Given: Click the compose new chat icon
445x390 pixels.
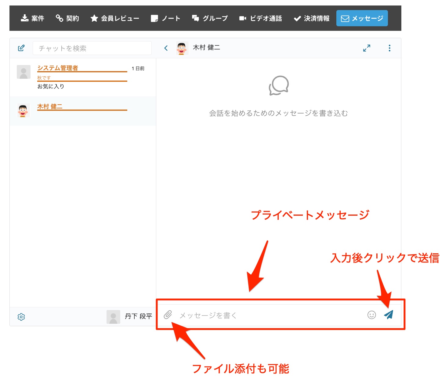Looking at the screenshot, I should [x=21, y=48].
